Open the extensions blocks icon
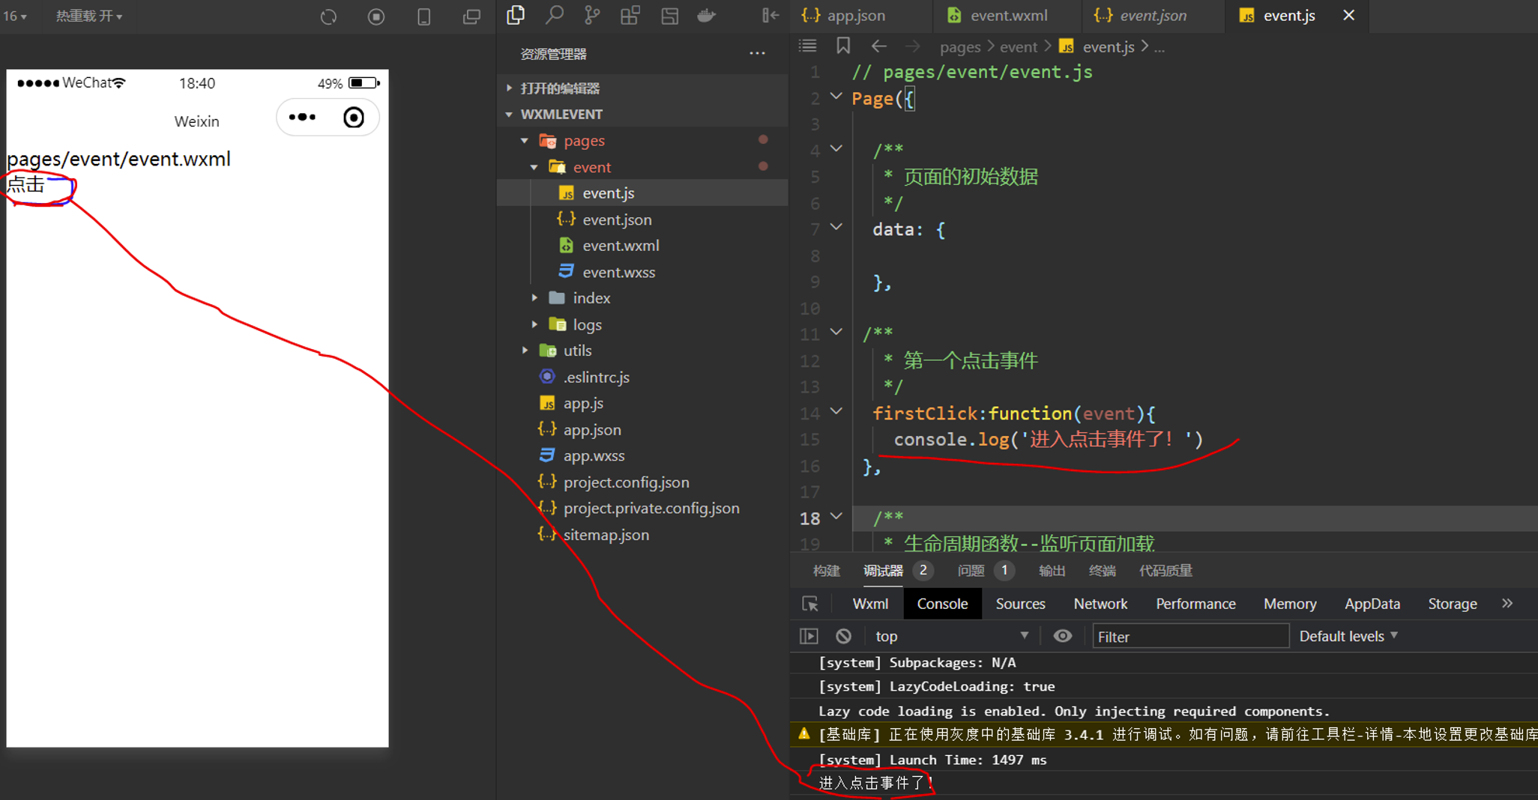 [630, 15]
